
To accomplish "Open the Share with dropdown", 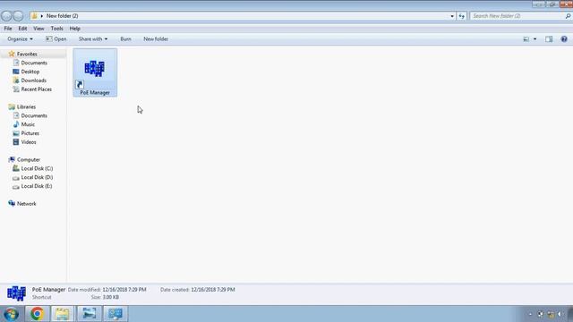I will coord(93,39).
